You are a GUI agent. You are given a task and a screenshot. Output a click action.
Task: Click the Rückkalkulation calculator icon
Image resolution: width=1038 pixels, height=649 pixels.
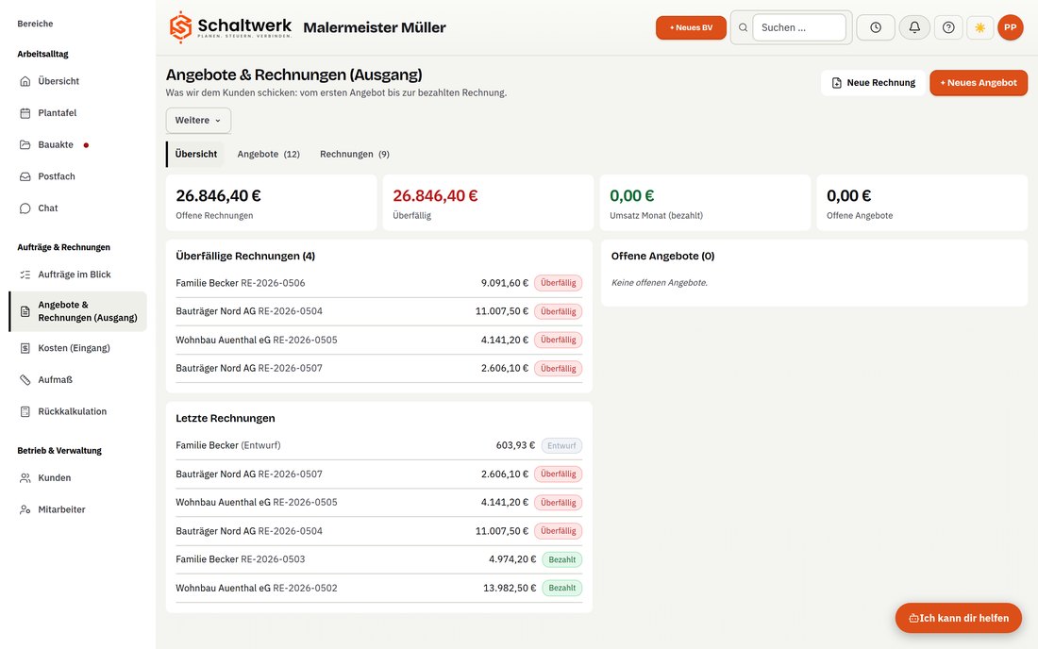coord(25,411)
